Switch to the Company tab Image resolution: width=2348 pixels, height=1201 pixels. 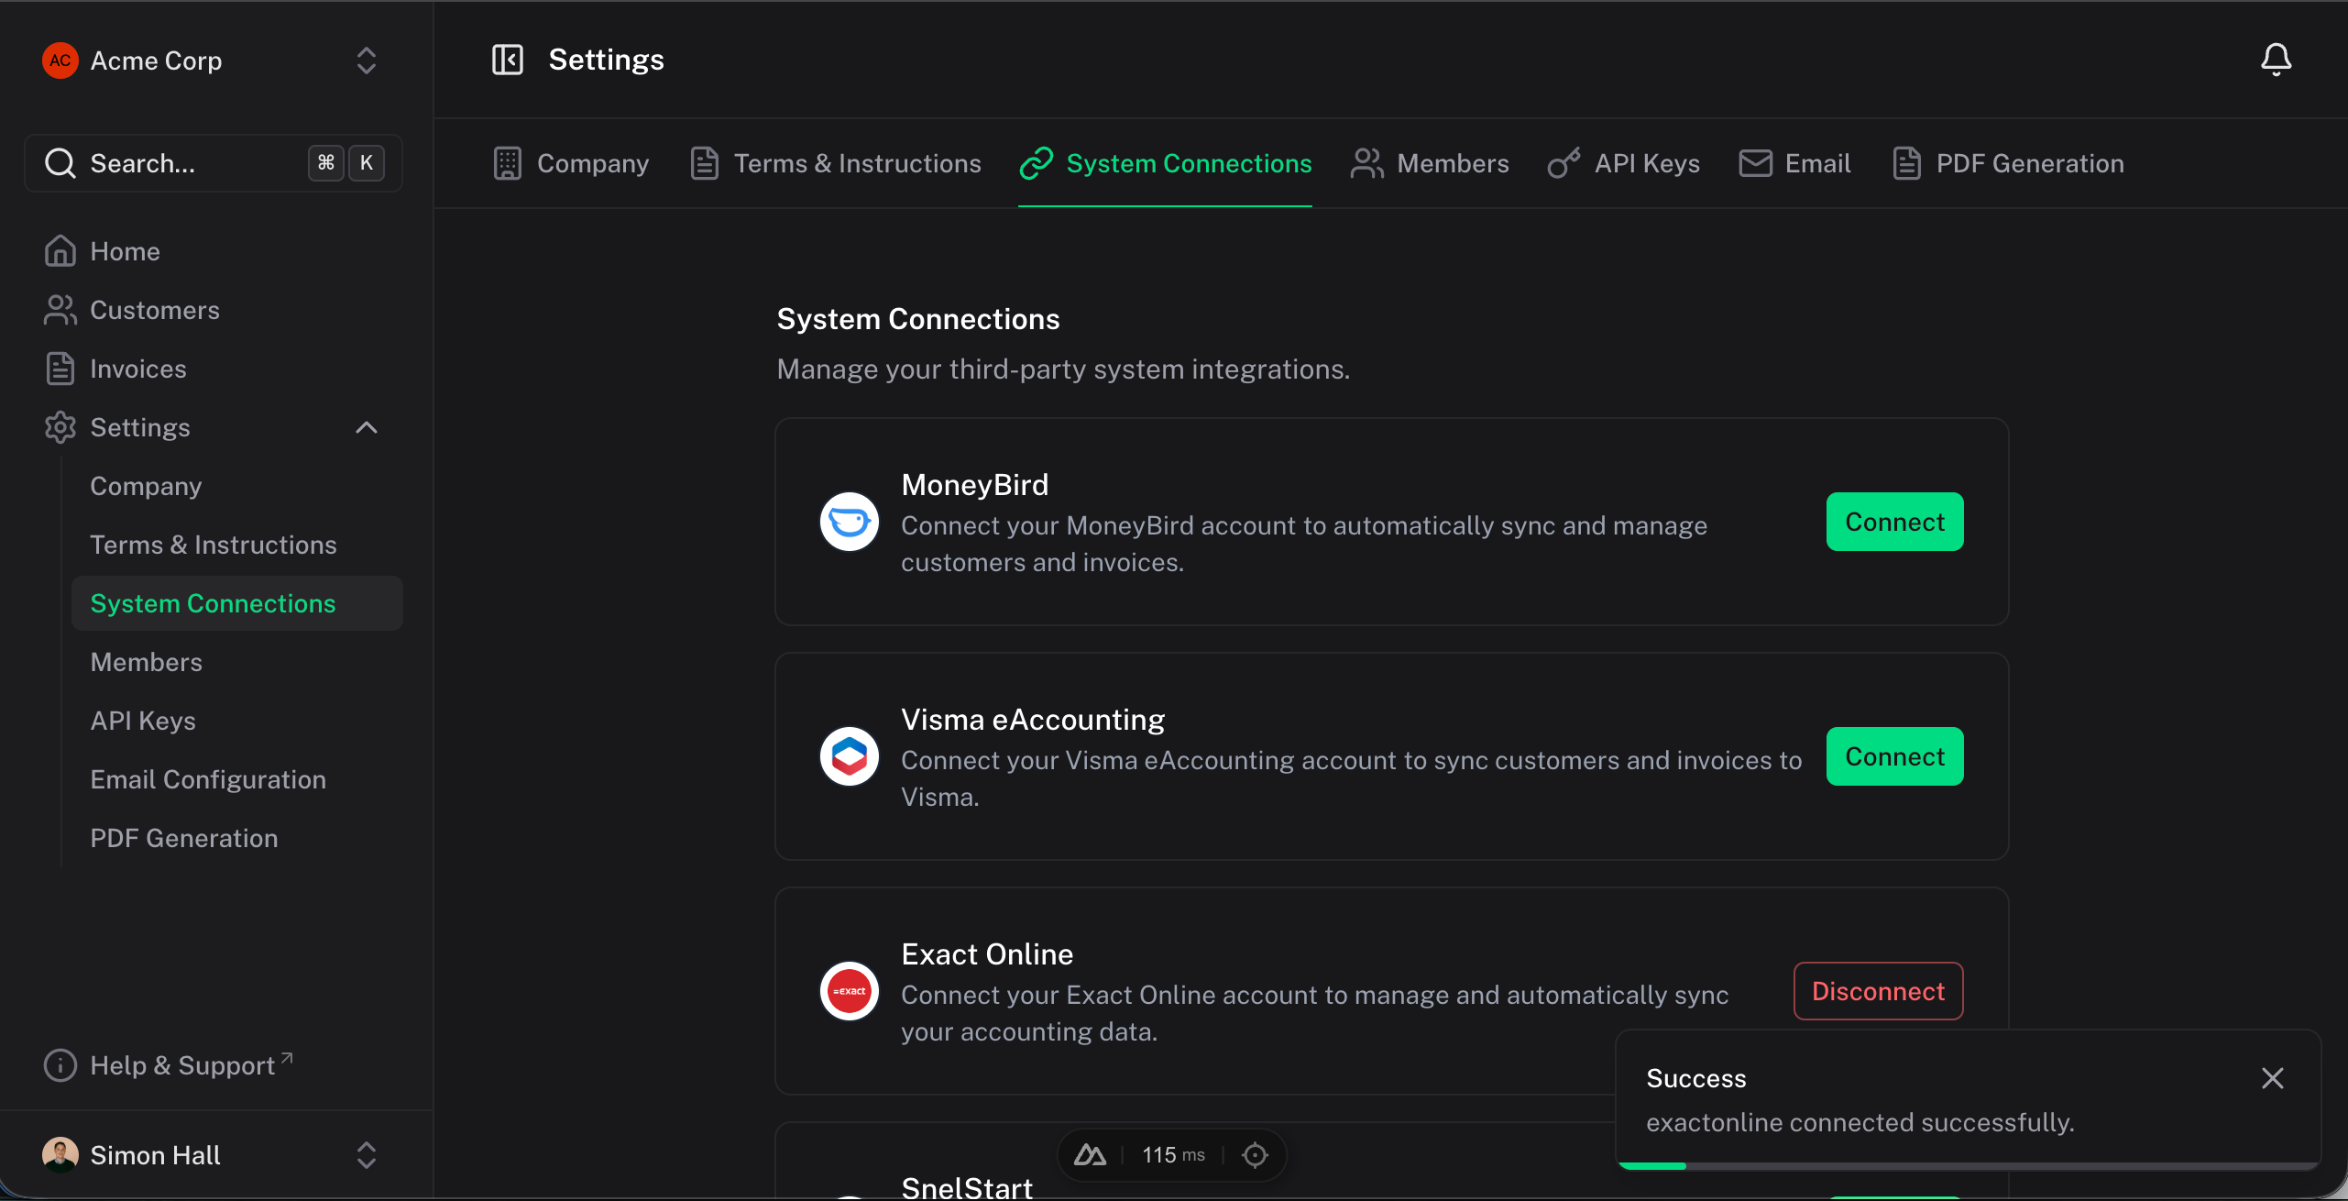pyautogui.click(x=571, y=163)
